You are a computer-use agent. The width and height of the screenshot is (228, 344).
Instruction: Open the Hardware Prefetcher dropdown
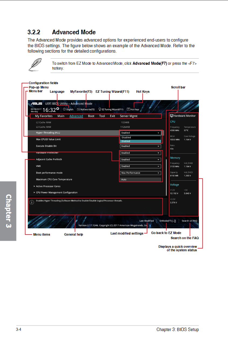(141, 153)
